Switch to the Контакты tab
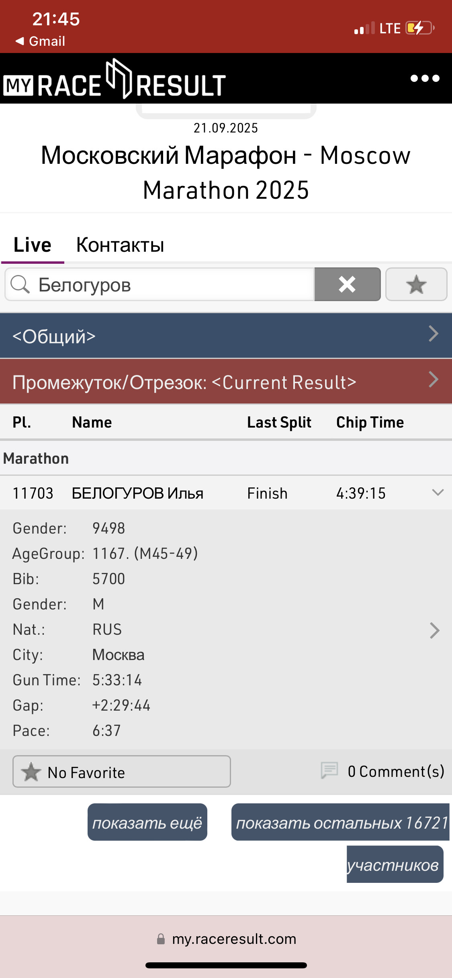The width and height of the screenshot is (452, 978). point(120,244)
